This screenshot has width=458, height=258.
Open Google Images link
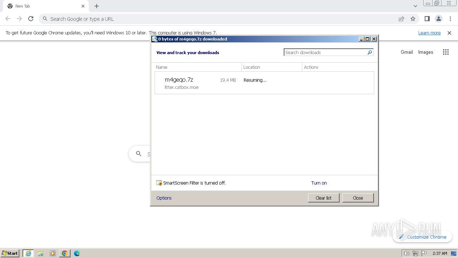tap(426, 52)
